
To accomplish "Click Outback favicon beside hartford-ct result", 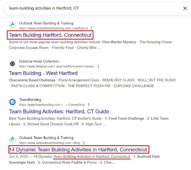I will point(12,25).
